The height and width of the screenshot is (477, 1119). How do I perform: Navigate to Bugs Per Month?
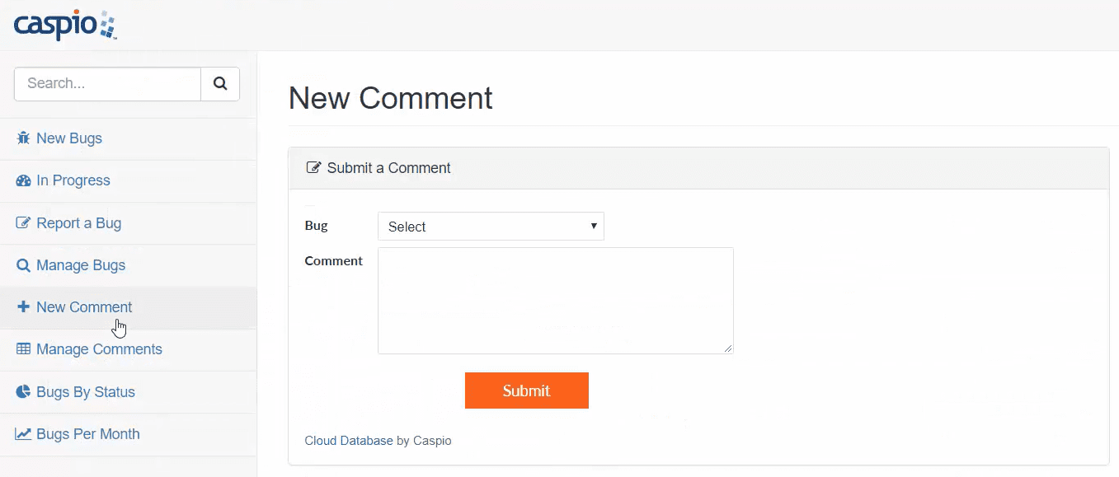(88, 434)
